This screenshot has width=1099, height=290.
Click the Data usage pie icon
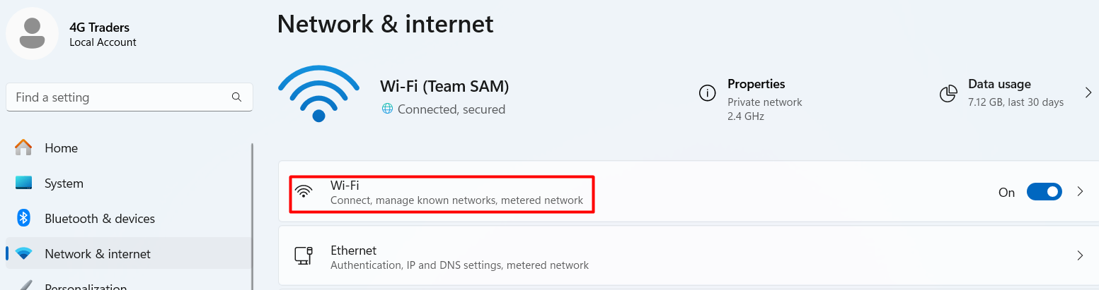tap(948, 93)
